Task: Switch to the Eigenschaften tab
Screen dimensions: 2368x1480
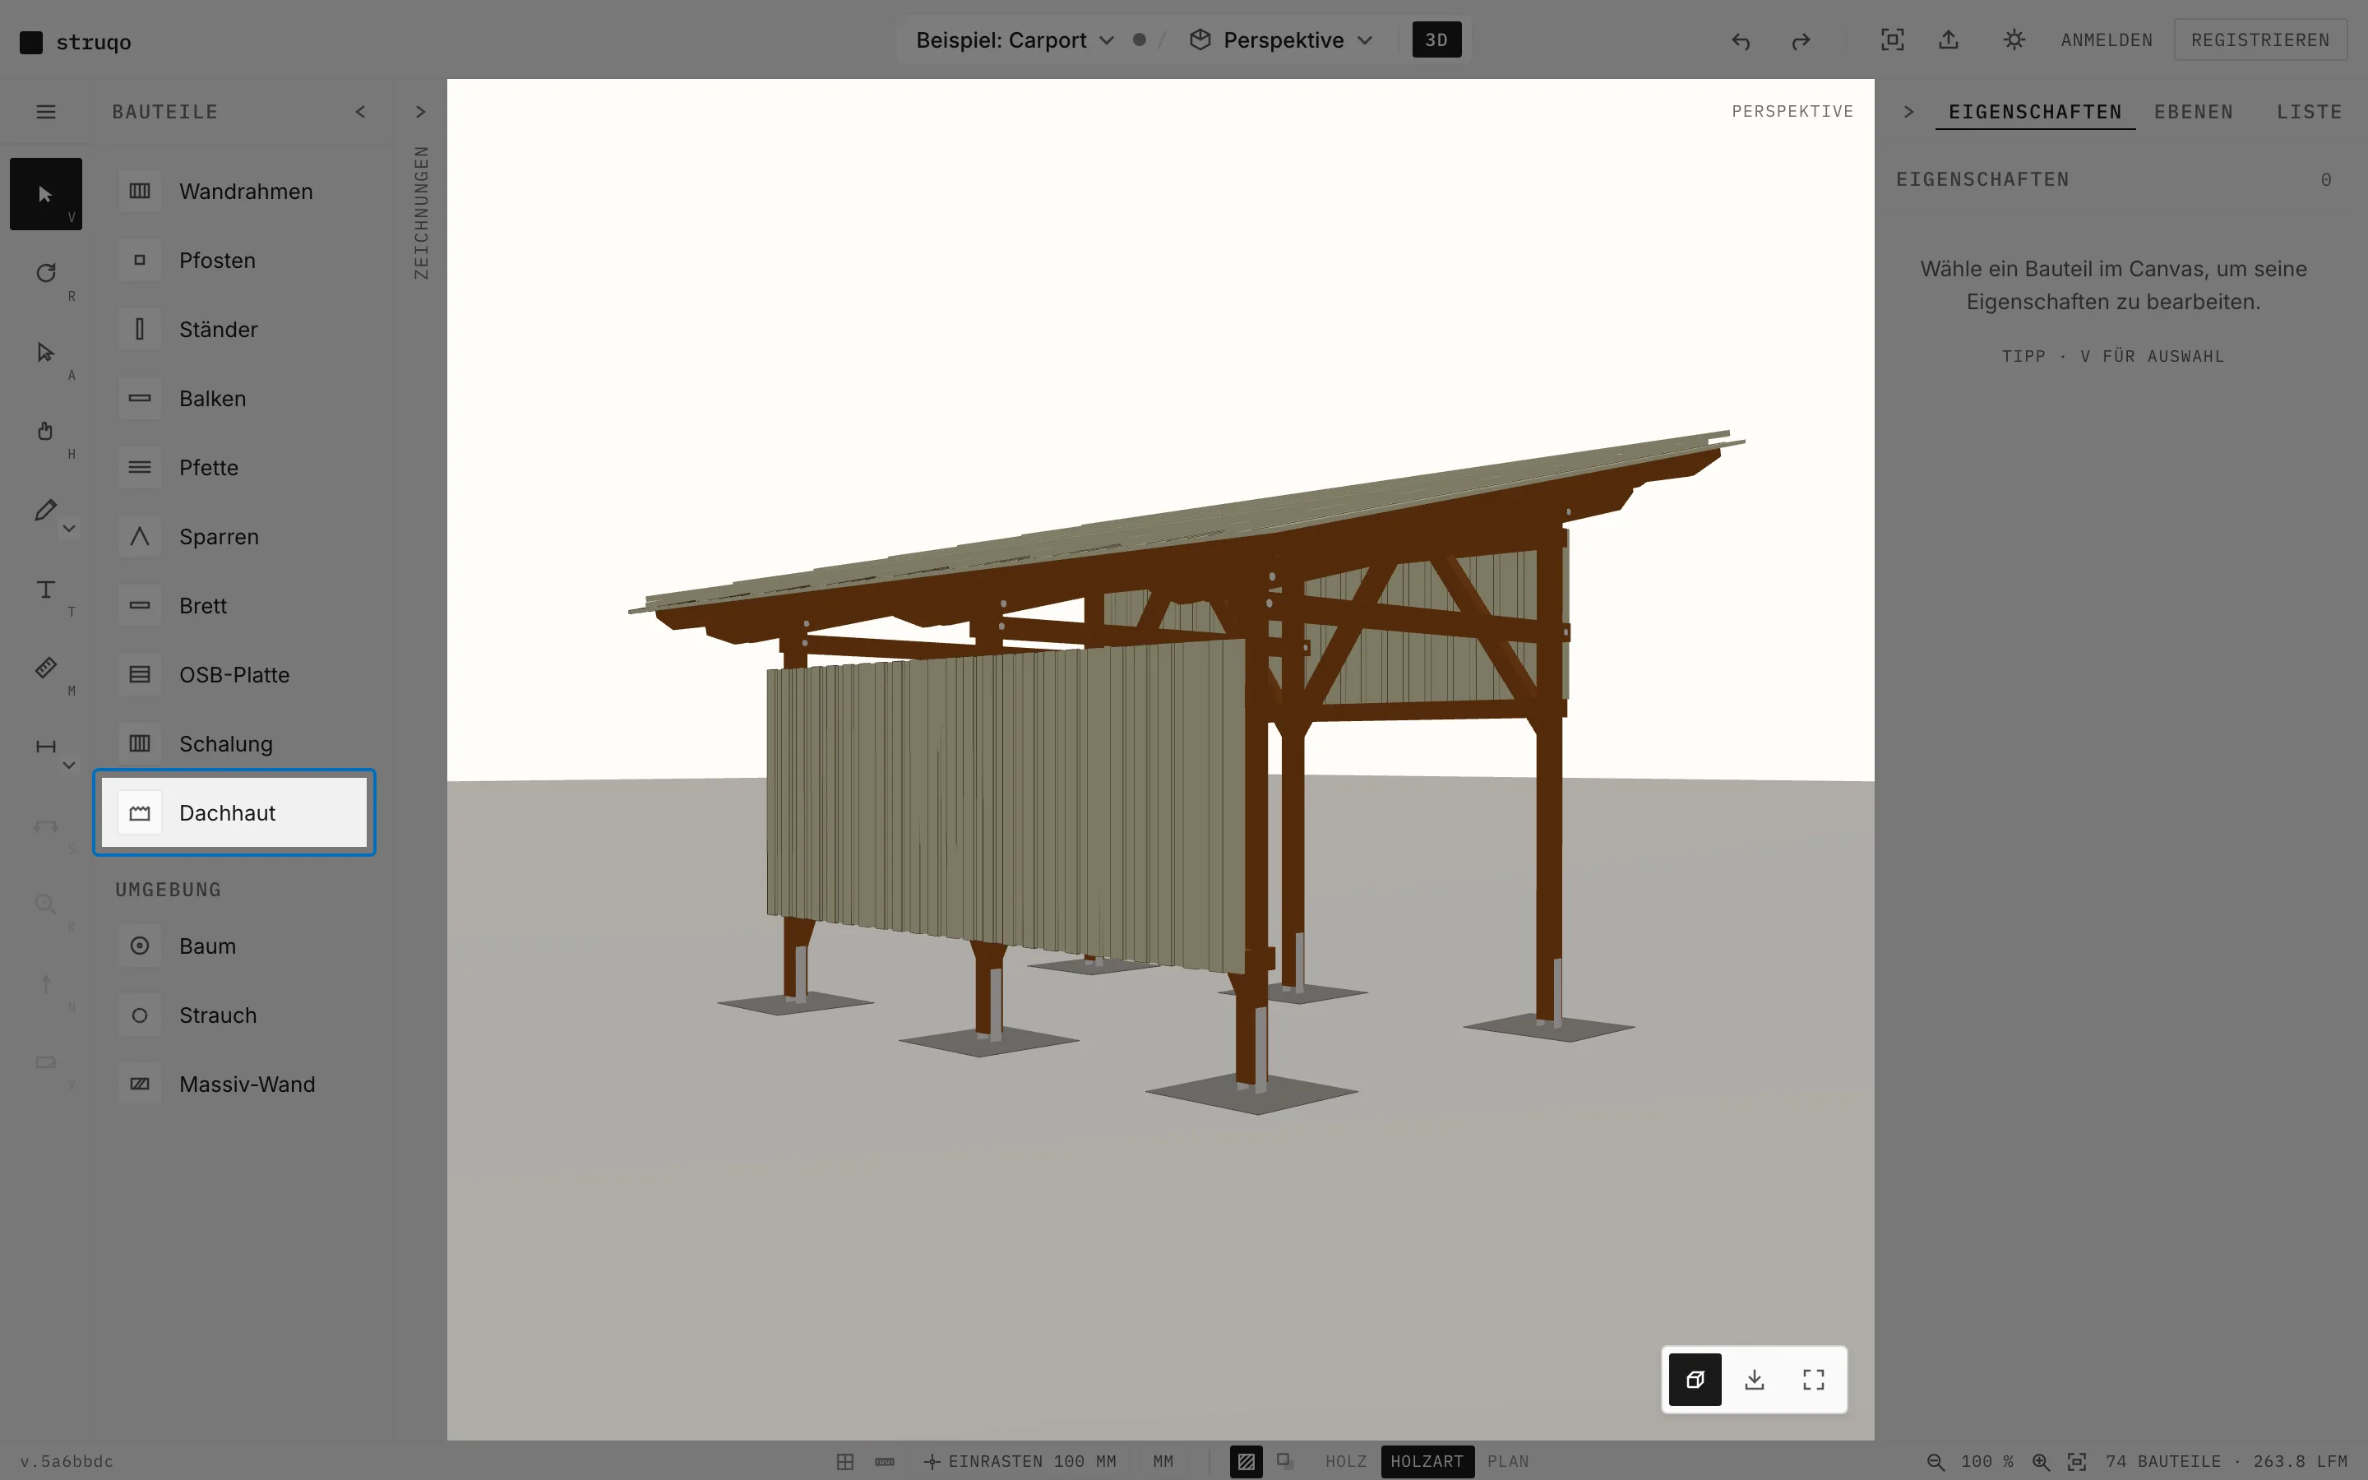Action: (2035, 112)
